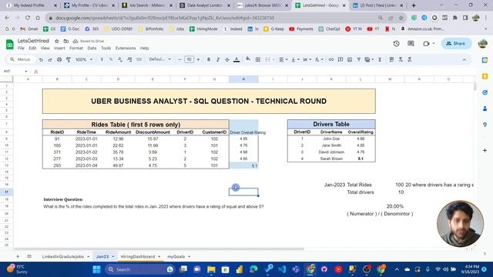Undo the last action in Sheets toolbar
The height and width of the screenshot is (277, 493).
click(41, 59)
